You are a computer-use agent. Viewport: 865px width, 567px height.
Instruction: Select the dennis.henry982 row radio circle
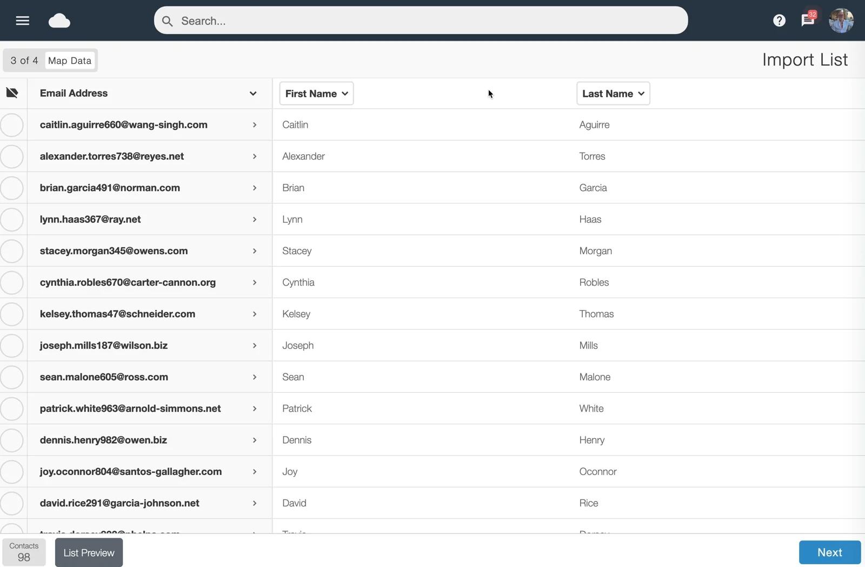(12, 440)
